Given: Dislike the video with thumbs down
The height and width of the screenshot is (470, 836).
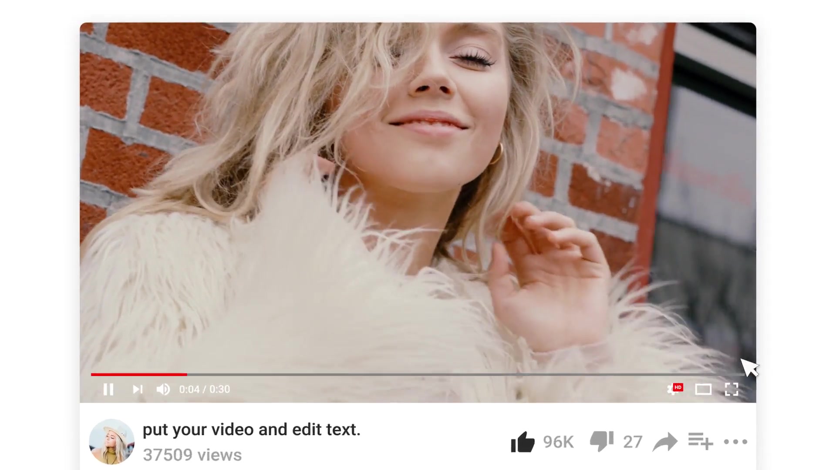Looking at the screenshot, I should click(x=602, y=442).
